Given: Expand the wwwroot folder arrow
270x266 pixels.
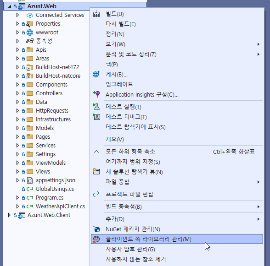Looking at the screenshot, I should [17, 33].
